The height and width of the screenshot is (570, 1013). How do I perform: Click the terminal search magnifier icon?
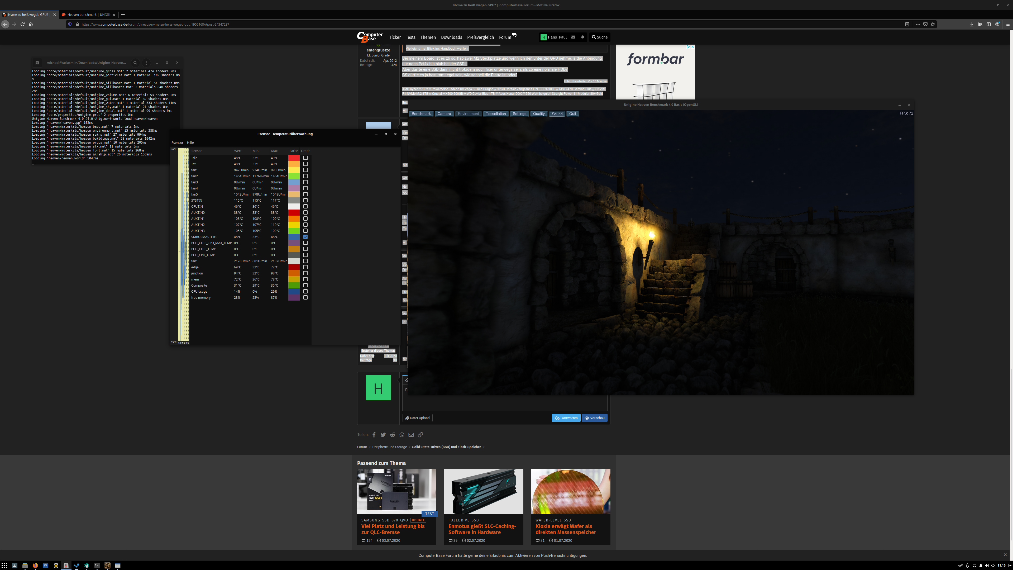tap(135, 63)
